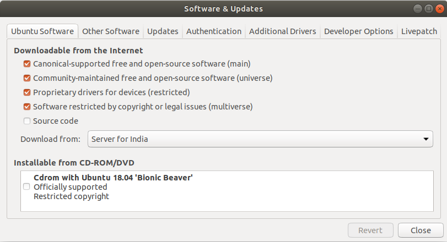Enable the Source code checkbox
The width and height of the screenshot is (447, 242).
[x=27, y=121]
